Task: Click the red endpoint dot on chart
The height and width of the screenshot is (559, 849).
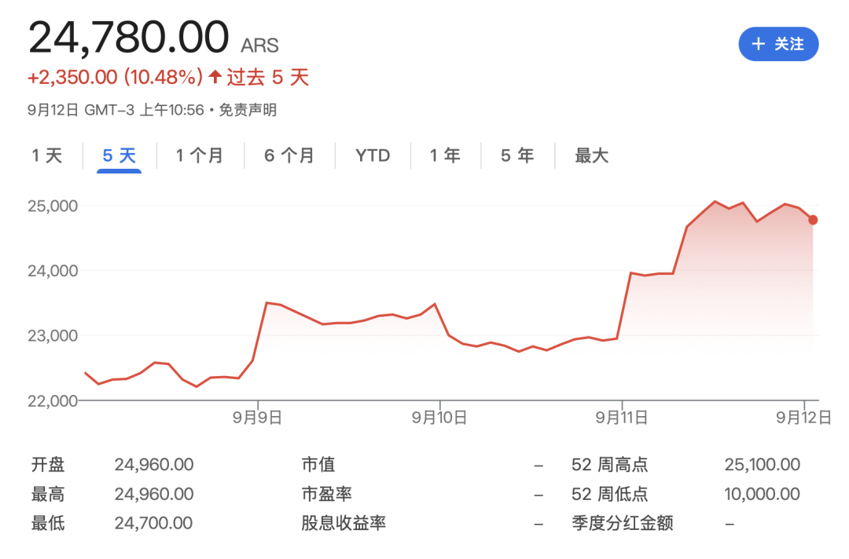Action: 813,220
